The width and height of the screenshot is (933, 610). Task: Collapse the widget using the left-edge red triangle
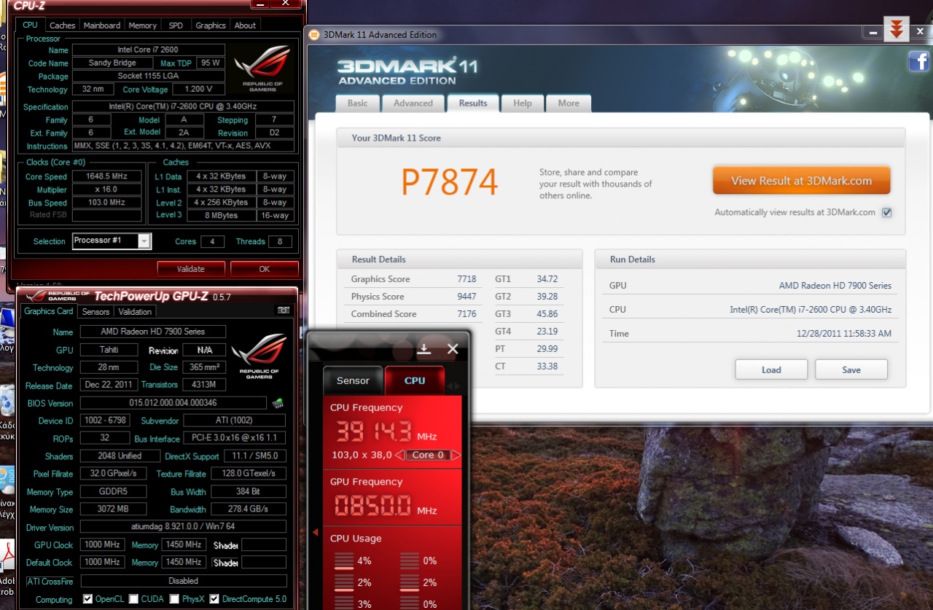315,533
